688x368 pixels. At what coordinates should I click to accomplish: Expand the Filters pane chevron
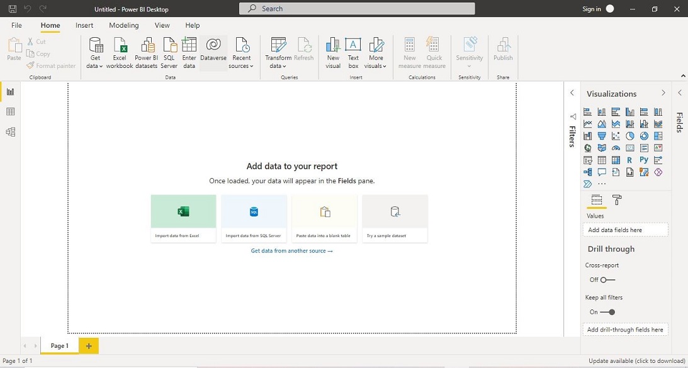coord(572,92)
